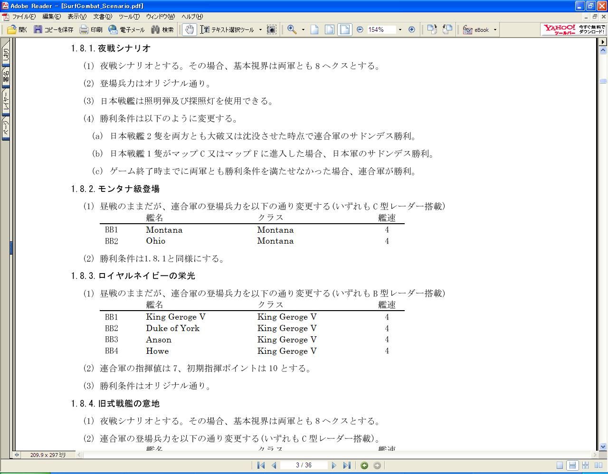Viewport: 608px width, 474px height.
Task: Click the Email (電子メール) toolbar button
Action: [x=126, y=29]
